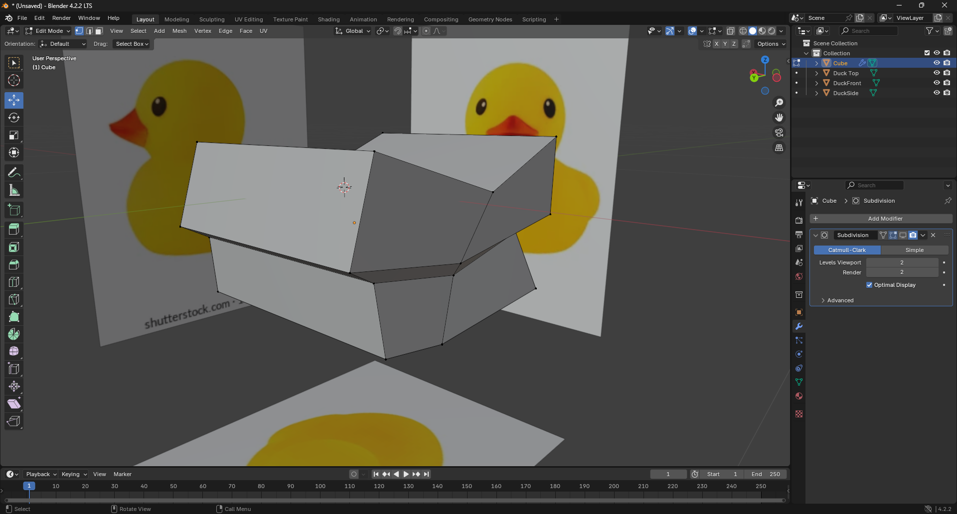Expand the DuckFront tree item
This screenshot has width=957, height=514.
pyautogui.click(x=816, y=83)
